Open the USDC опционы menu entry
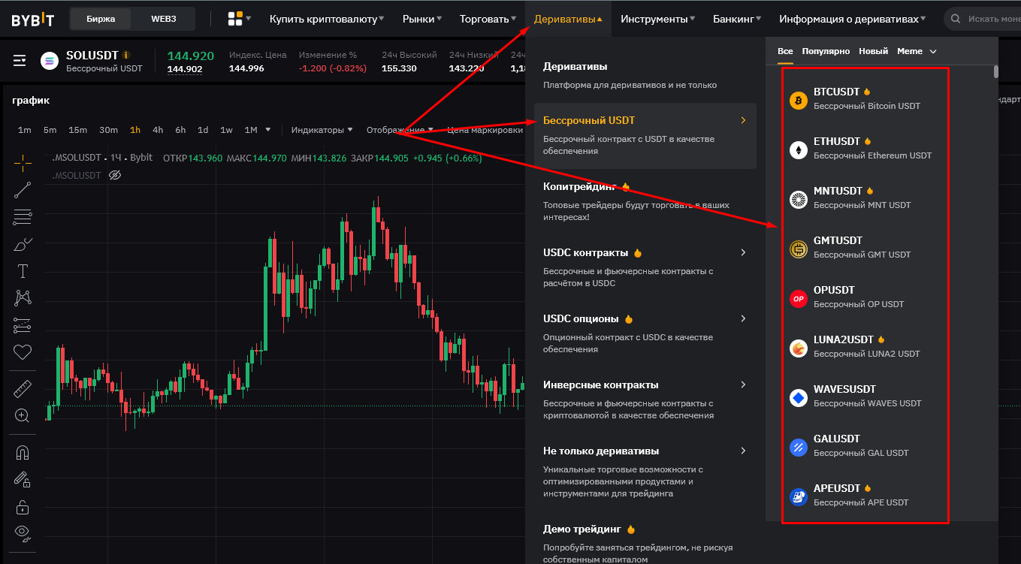Screen dimensions: 1021x564 click(645, 333)
